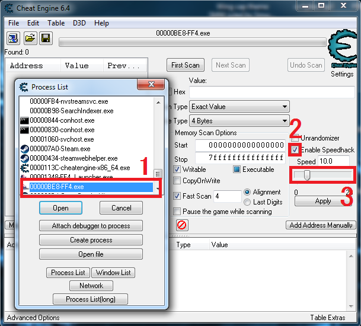
Task: Click the Speed value field
Action: [334, 161]
